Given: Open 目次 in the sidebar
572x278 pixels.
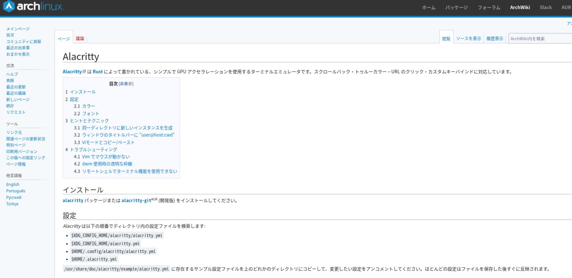Looking at the screenshot, I should tap(10, 35).
